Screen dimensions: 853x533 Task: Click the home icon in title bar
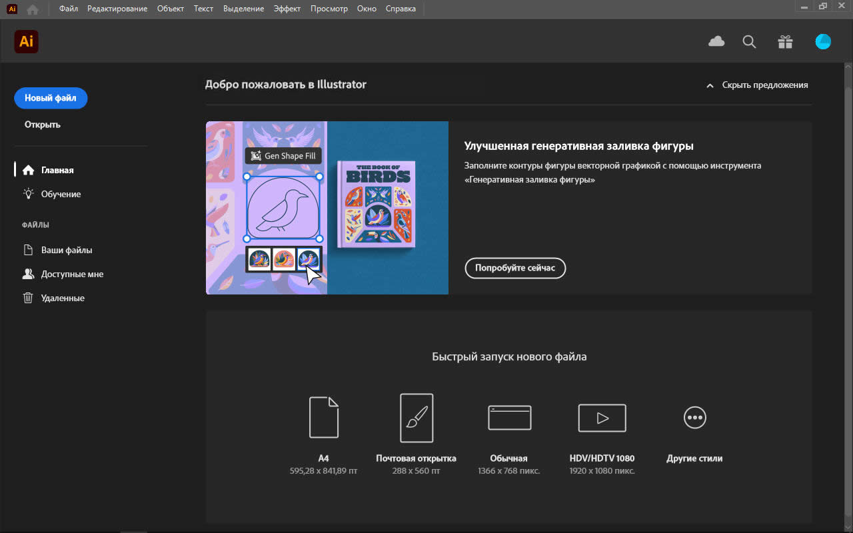click(33, 9)
